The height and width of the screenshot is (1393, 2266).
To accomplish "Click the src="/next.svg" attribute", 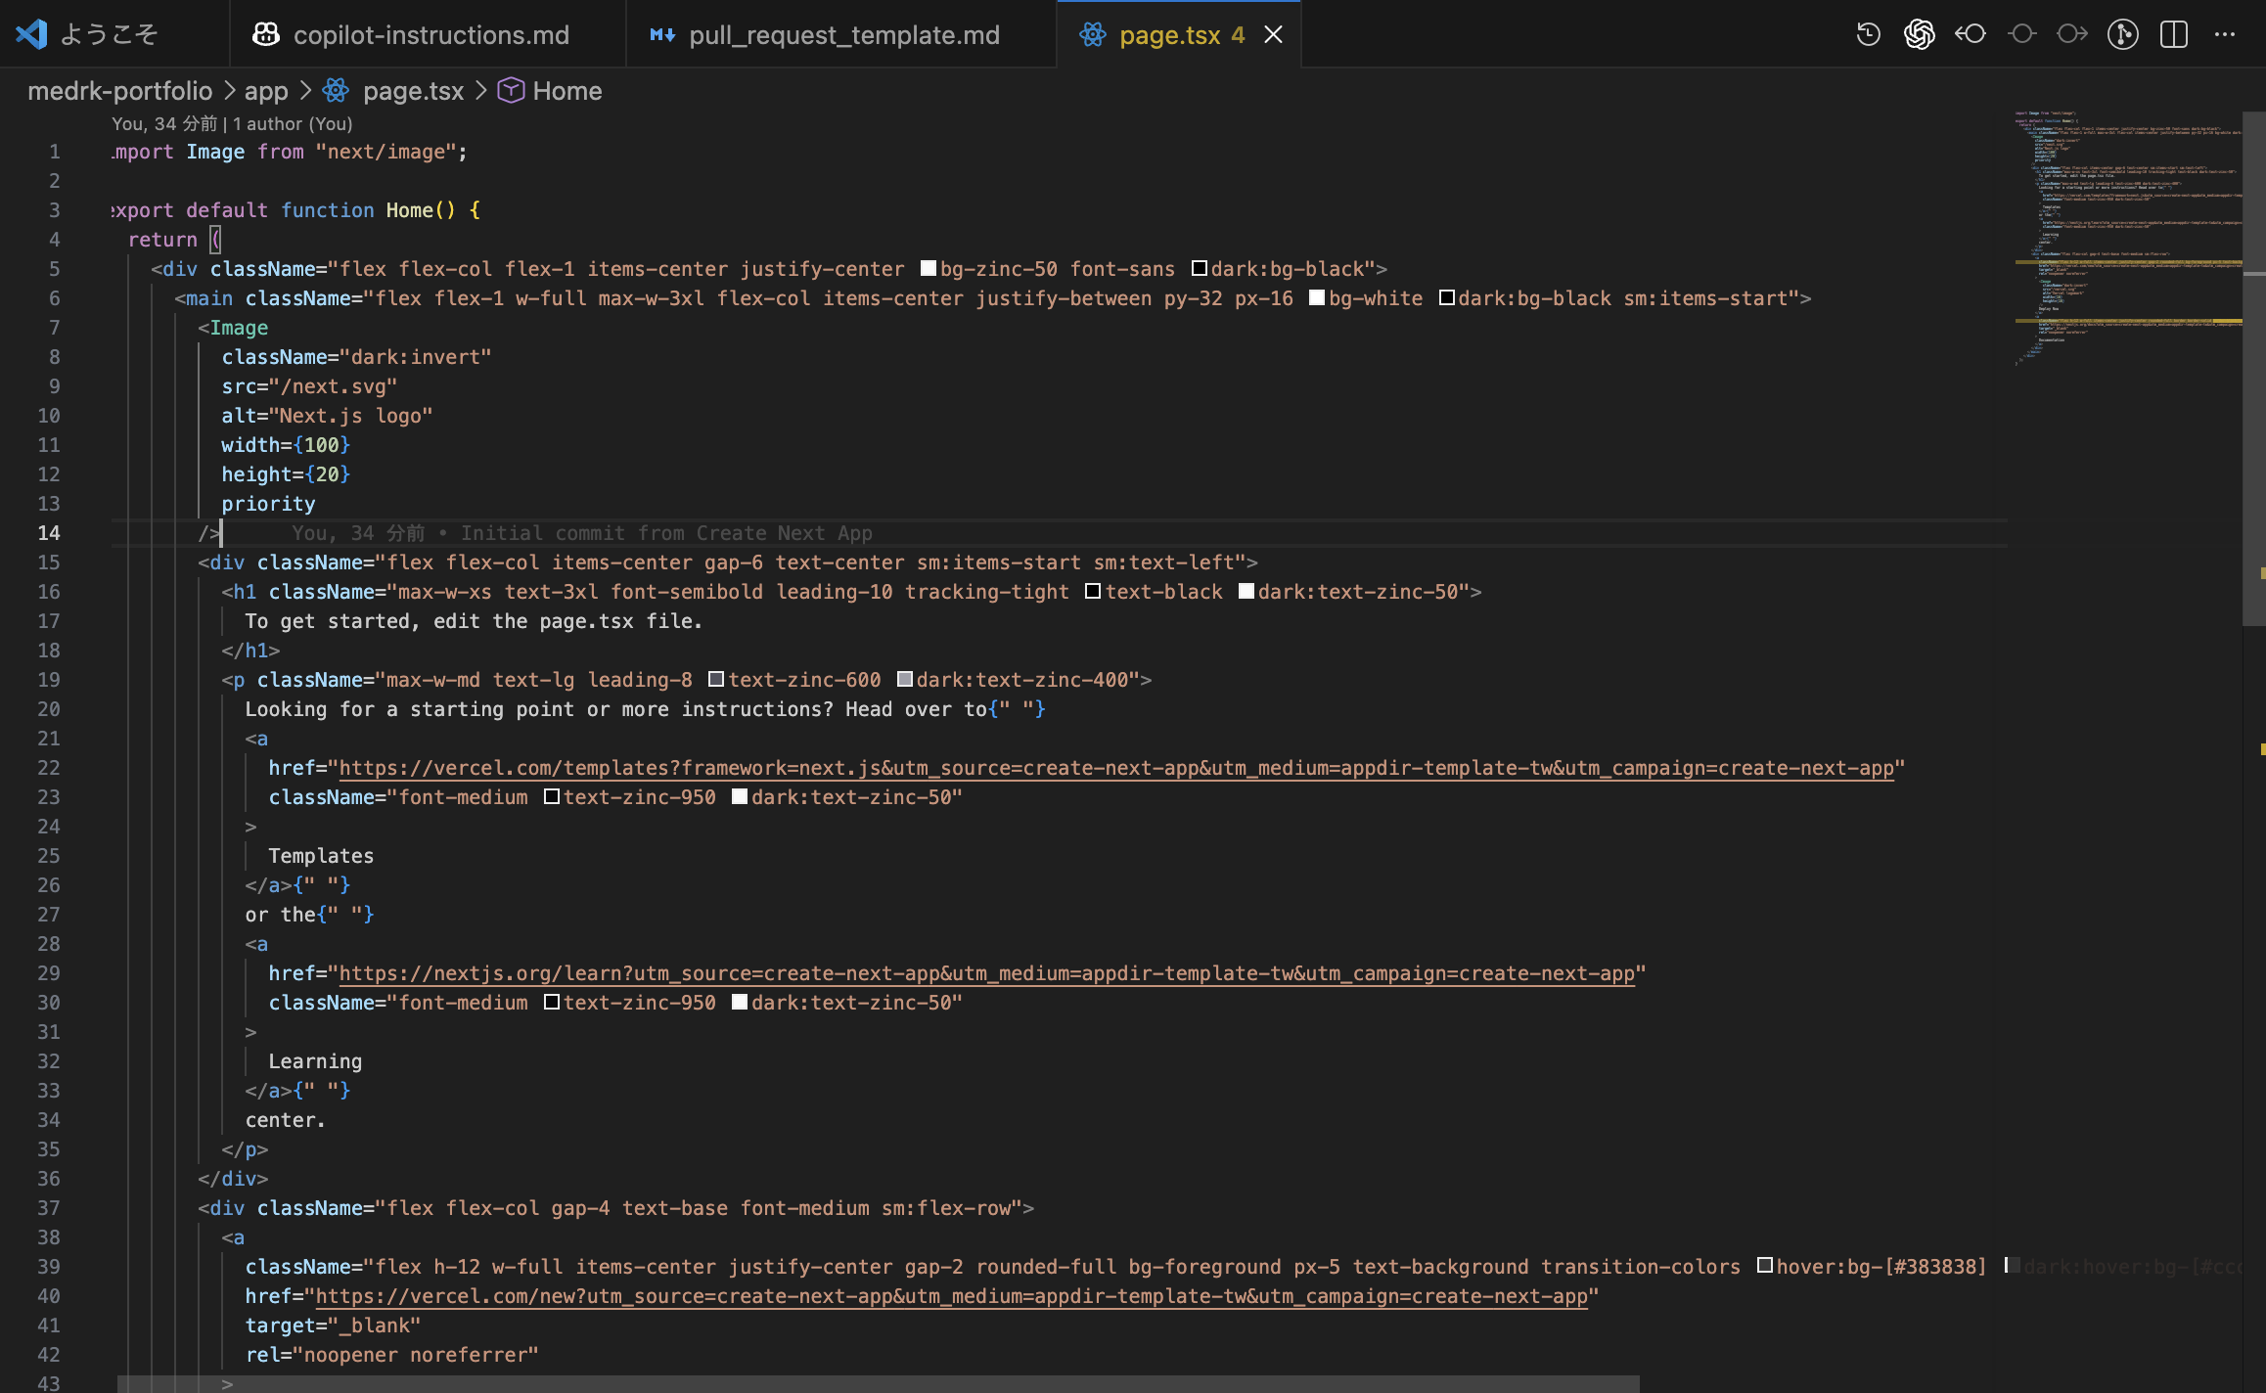I will point(309,386).
